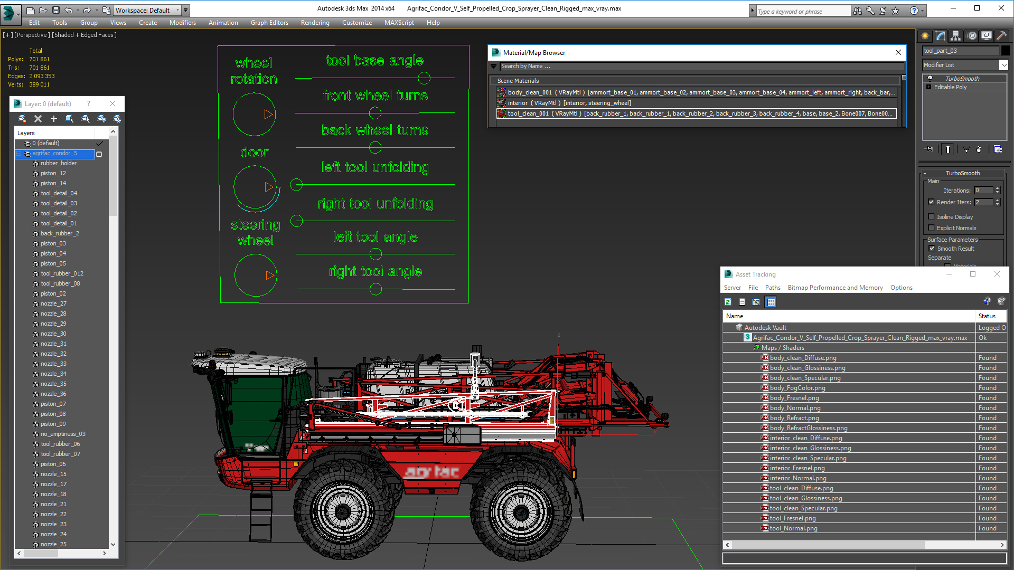Click Table View icon in Asset Tracking toolbar
The image size is (1014, 570).
771,302
